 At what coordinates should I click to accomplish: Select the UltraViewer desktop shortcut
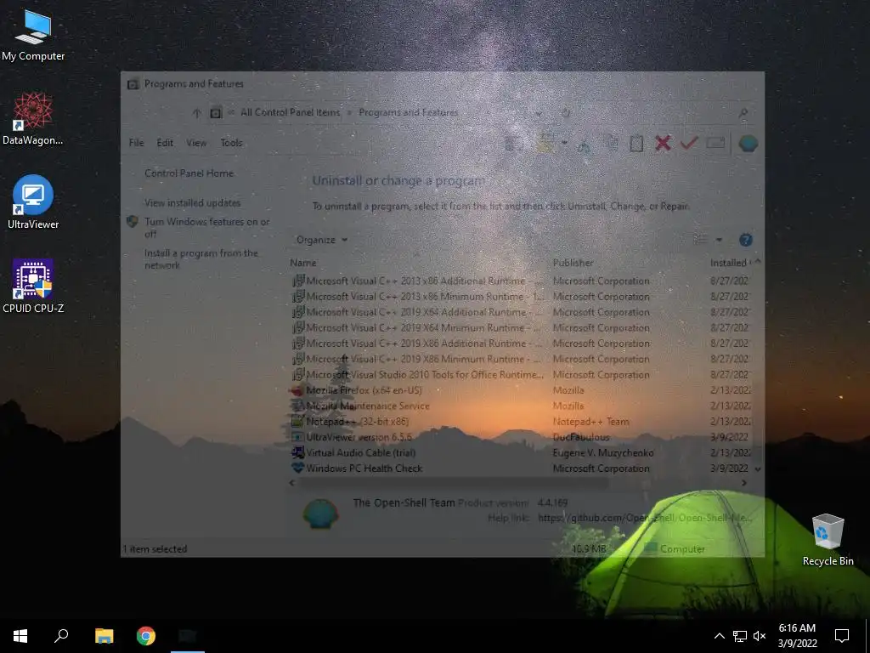33,202
